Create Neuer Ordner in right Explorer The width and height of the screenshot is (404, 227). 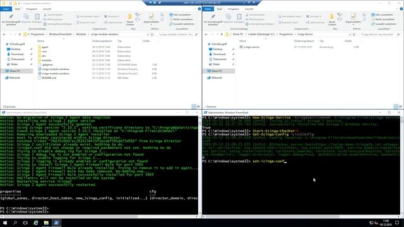pyautogui.click(x=332, y=20)
